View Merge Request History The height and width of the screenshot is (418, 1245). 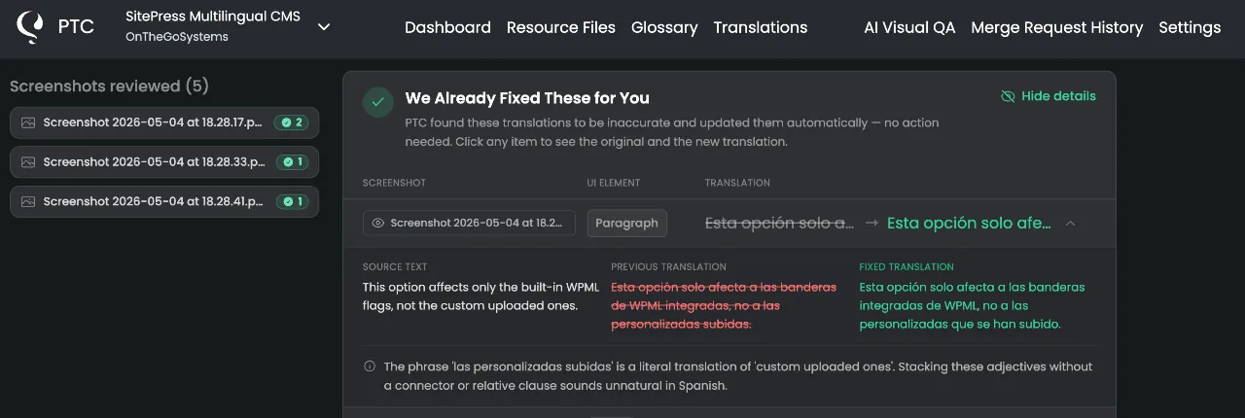1057,27
